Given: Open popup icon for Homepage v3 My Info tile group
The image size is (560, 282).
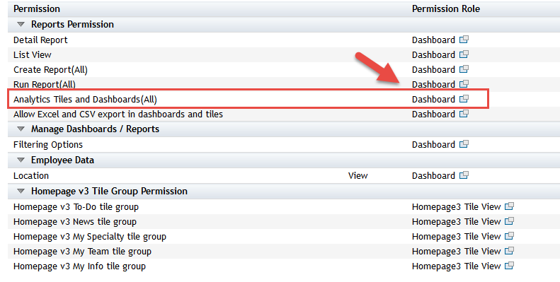Looking at the screenshot, I should tap(509, 266).
